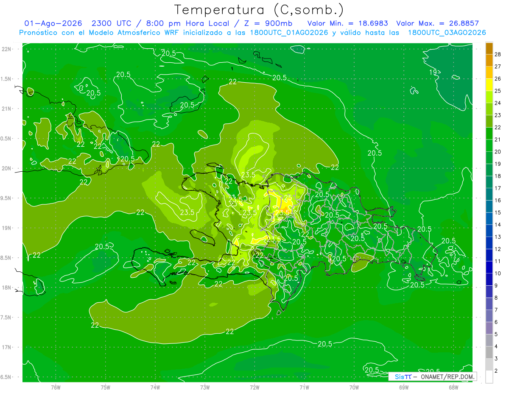Viewport: 509px width, 393px height.
Task: Click the 'Valor Max. = 26.8857' readout
Action: (437, 23)
